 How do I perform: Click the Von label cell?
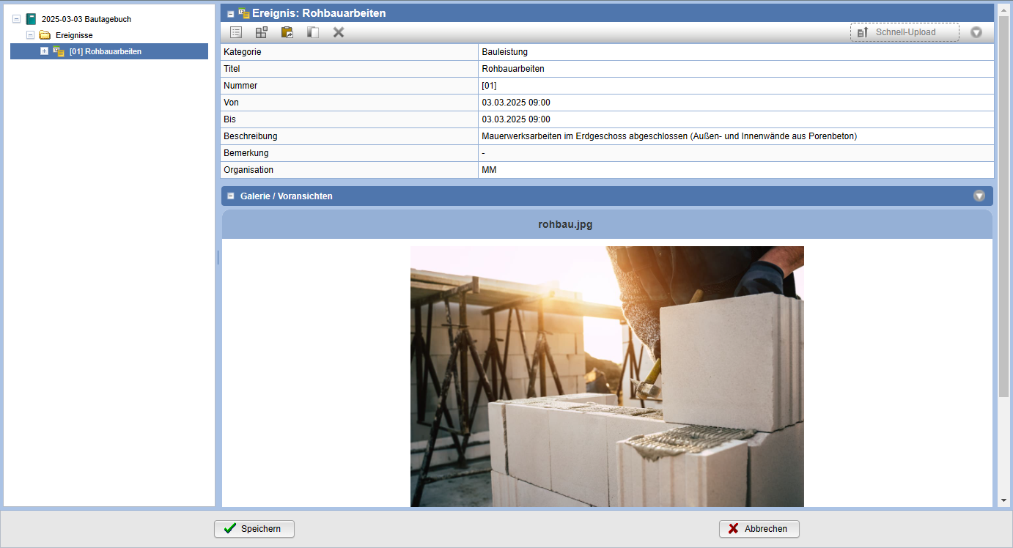tap(350, 103)
